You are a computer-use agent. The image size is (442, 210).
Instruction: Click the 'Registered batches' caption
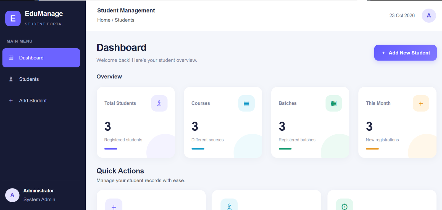[297, 140]
